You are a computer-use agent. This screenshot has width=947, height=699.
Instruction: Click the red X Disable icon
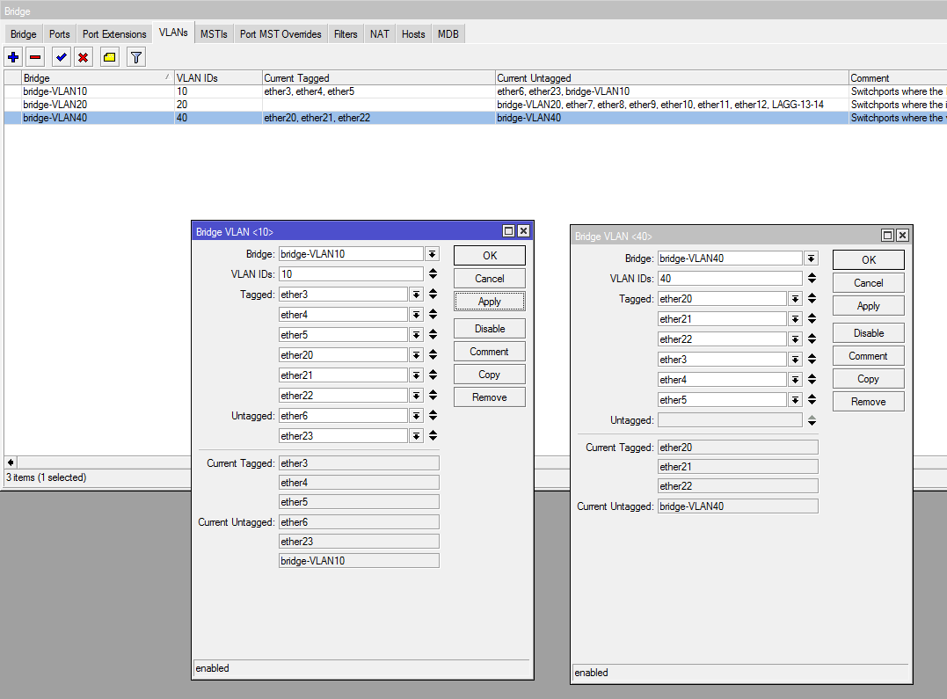[84, 57]
